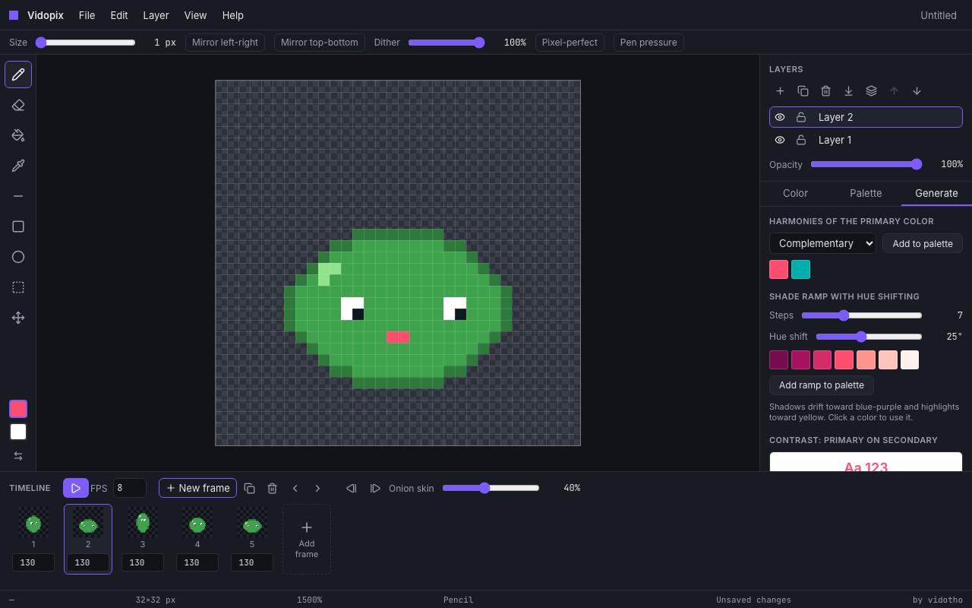The height and width of the screenshot is (608, 972).
Task: Go to next frame
Action: point(317,488)
